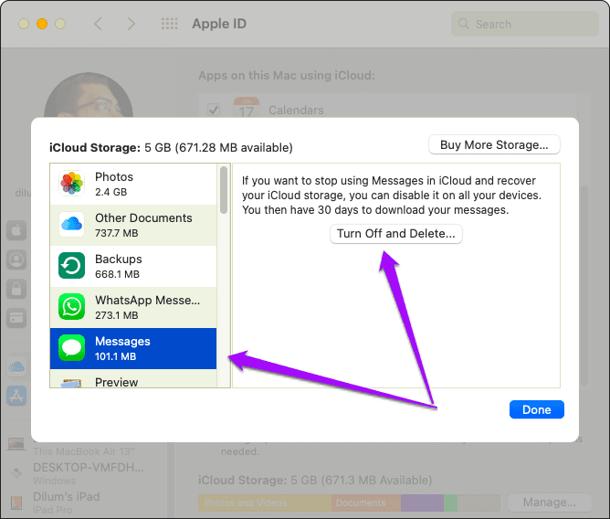The height and width of the screenshot is (519, 610).
Task: Click the 'Apple ID' window title
Action: point(219,24)
